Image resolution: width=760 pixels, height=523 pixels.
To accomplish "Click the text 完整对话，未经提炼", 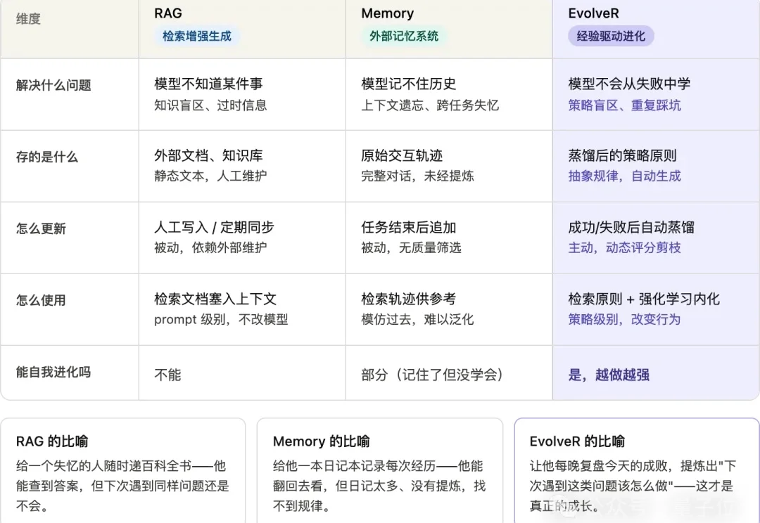I will click(x=417, y=176).
